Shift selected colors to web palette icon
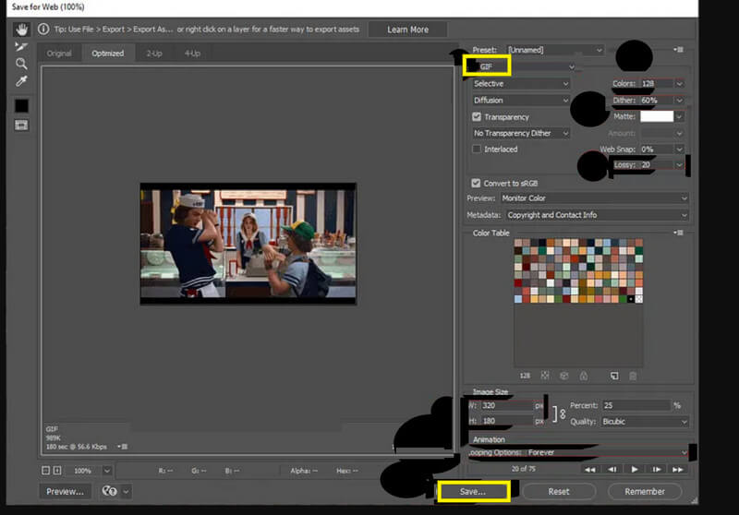The width and height of the screenshot is (739, 515). (x=564, y=376)
